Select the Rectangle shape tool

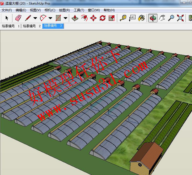point(58,18)
